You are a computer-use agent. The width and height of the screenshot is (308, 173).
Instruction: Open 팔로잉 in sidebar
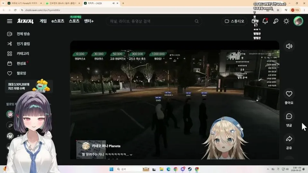pyautogui.click(x=21, y=73)
